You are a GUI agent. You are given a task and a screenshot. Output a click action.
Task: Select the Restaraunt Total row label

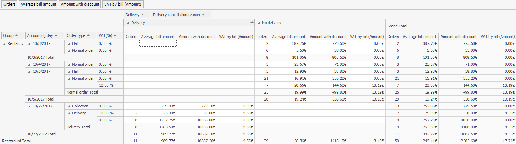pos(16,141)
